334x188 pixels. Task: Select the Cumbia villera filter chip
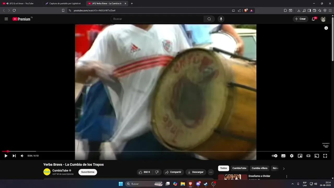(259, 168)
